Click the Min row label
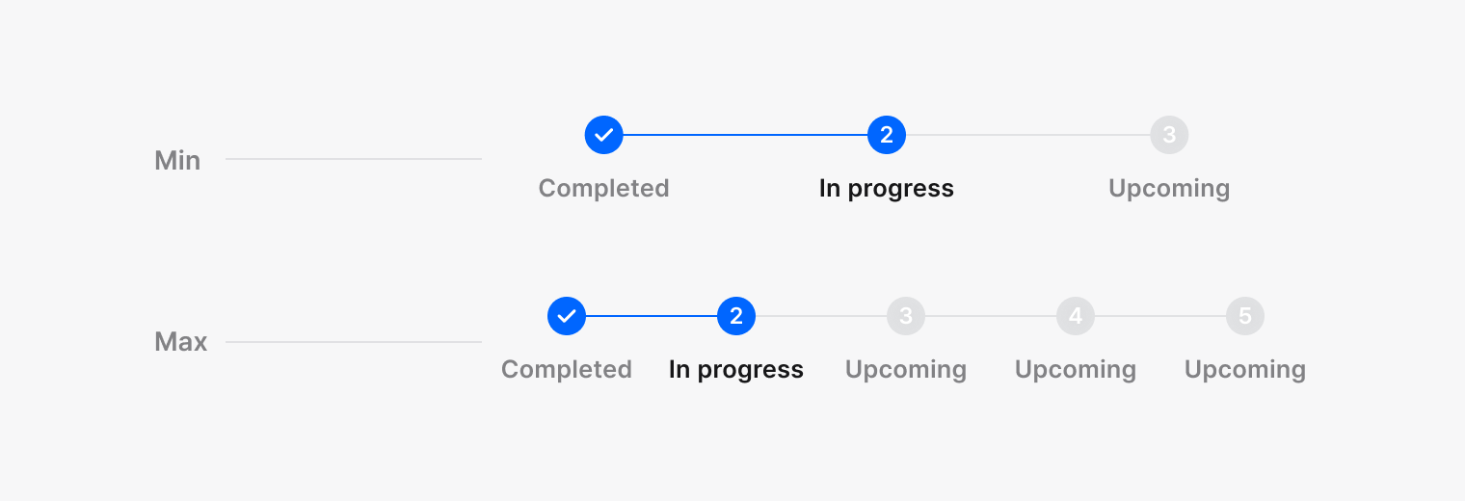The image size is (1465, 501). pos(177,160)
